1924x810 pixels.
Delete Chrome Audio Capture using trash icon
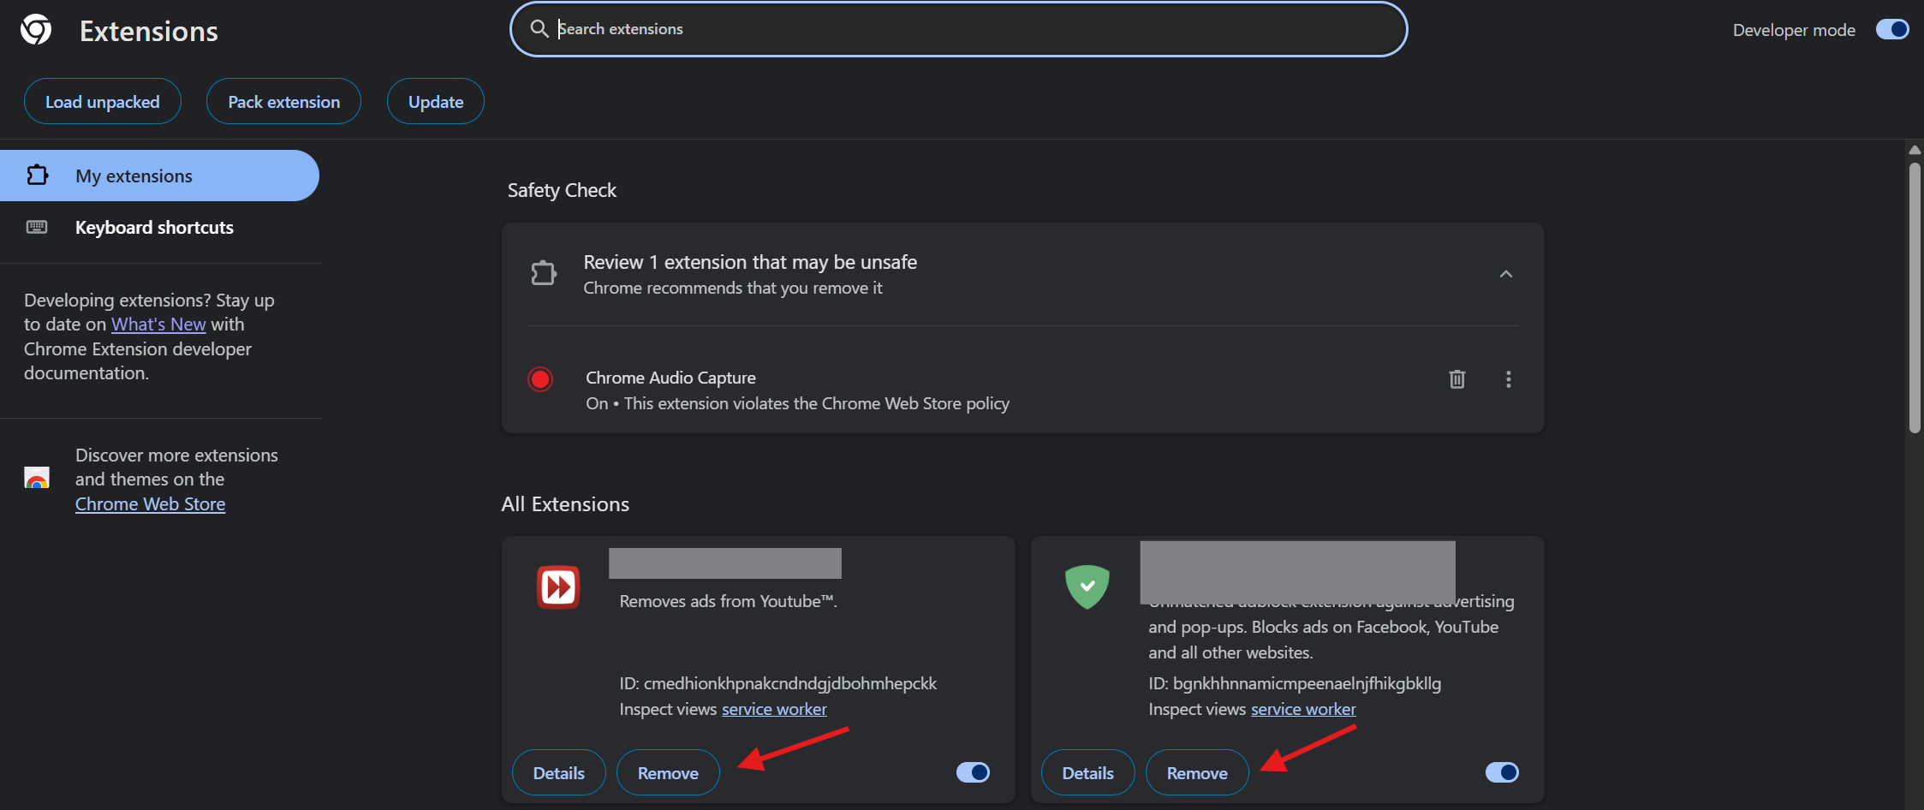click(x=1456, y=379)
